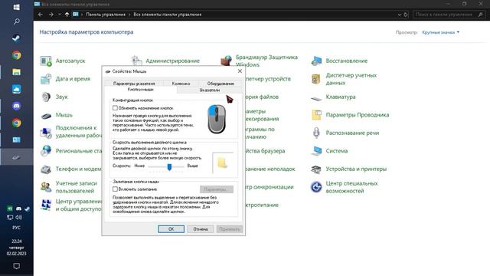The width and height of the screenshot is (490, 276).
Task: Test double-click on folder icon
Action: click(222, 163)
